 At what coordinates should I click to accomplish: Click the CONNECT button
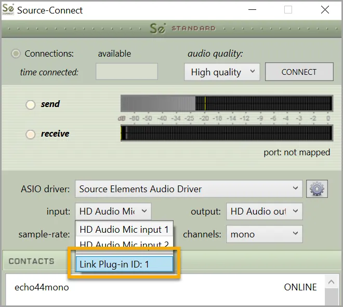299,72
